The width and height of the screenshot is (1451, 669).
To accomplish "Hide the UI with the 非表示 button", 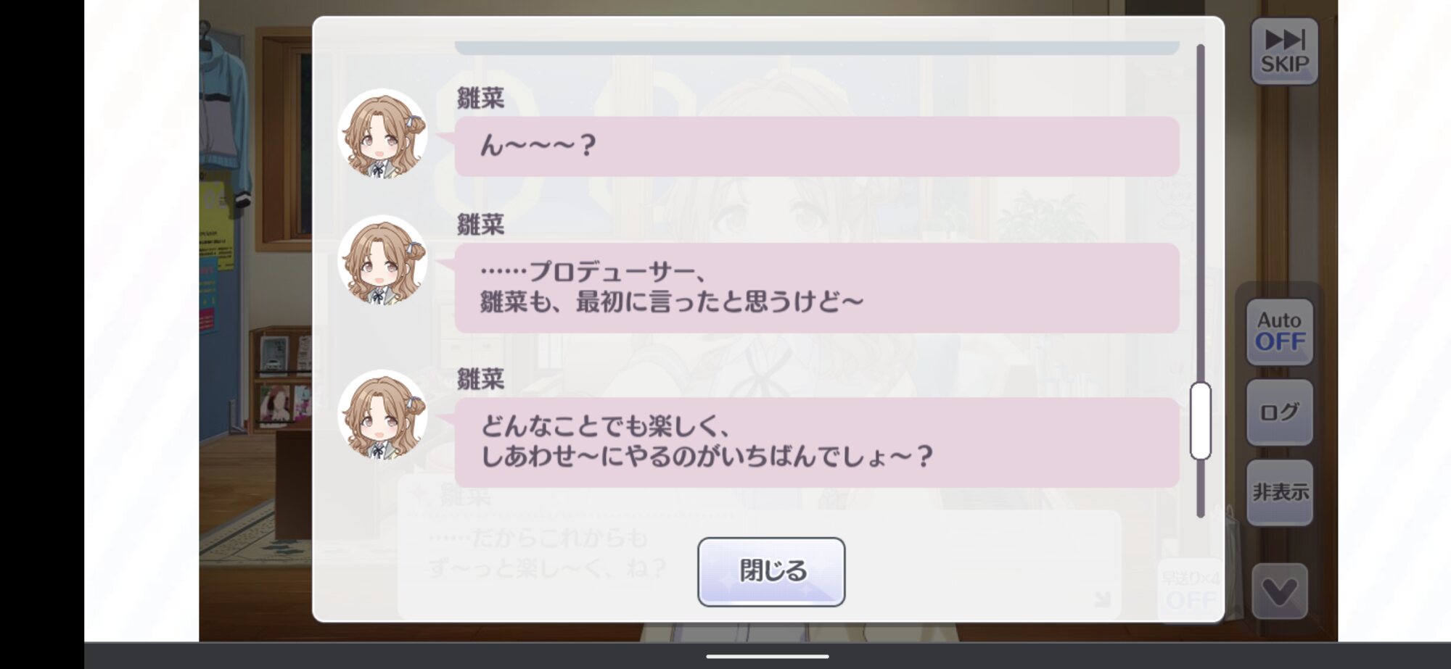I will (x=1280, y=492).
